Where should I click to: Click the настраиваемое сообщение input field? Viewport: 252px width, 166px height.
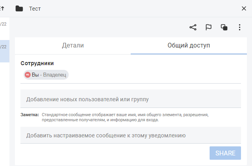130,135
